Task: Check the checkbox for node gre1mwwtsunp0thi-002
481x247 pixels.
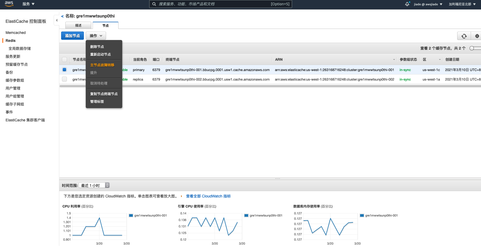Action: (x=64, y=79)
